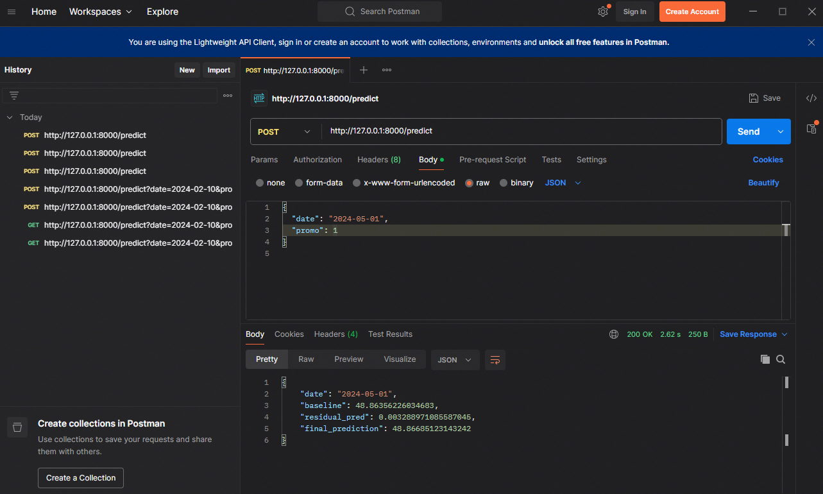Image resolution: width=823 pixels, height=494 pixels.
Task: Open the Workspaces dropdown
Action: [x=101, y=12]
